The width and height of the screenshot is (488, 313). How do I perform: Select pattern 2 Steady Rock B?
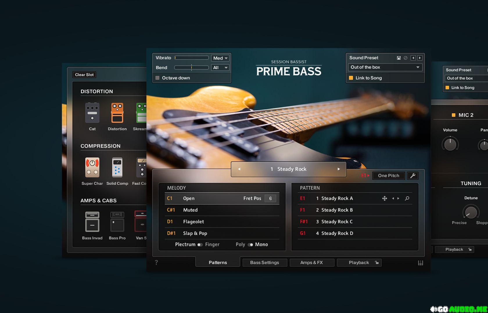355,210
